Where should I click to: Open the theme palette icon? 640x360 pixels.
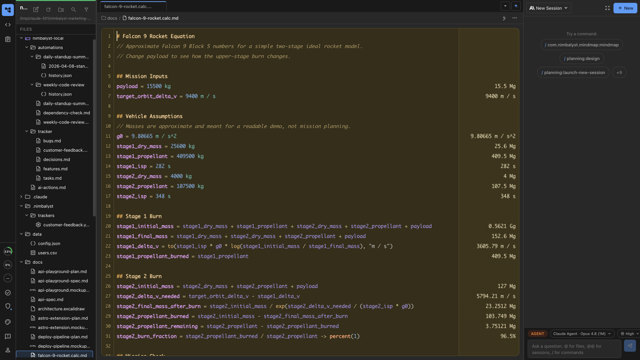click(8, 322)
